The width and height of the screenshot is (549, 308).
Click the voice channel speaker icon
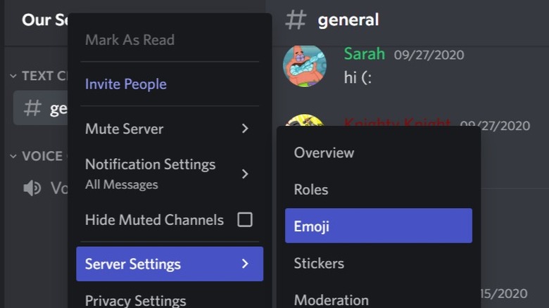pos(32,188)
